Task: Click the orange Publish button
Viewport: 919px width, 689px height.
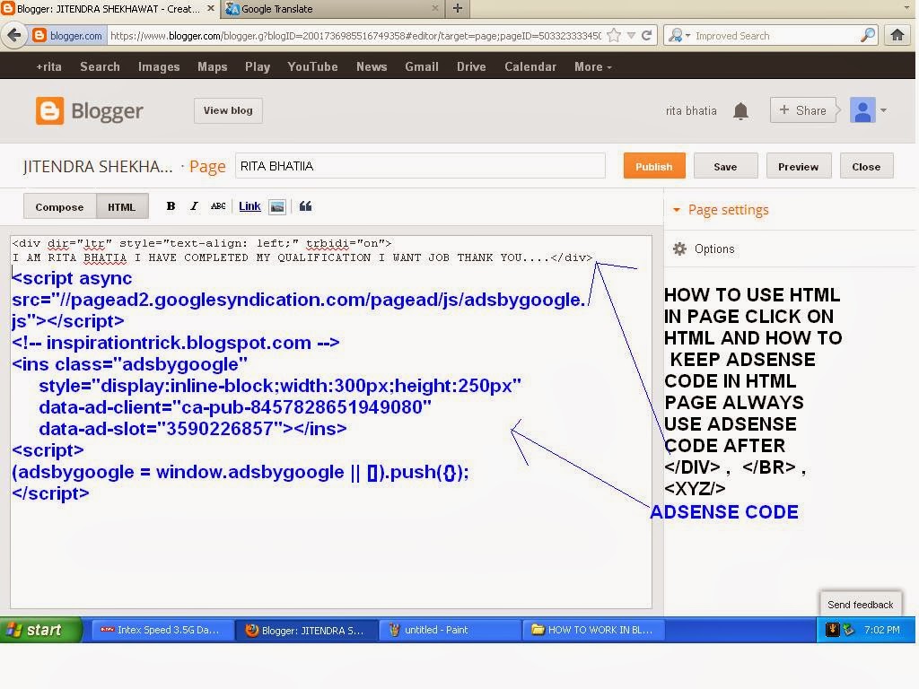Action: (654, 166)
